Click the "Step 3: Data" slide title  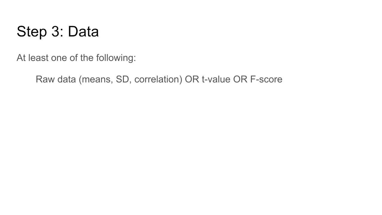coord(58,32)
